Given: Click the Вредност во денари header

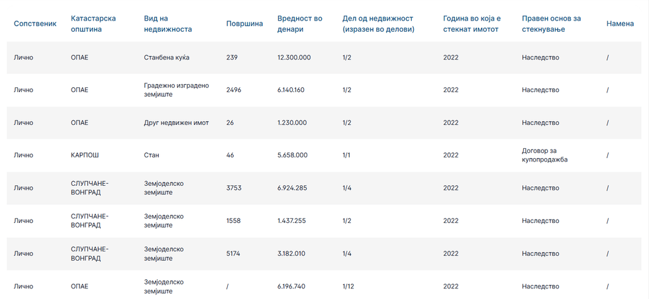Looking at the screenshot, I should pos(300,24).
